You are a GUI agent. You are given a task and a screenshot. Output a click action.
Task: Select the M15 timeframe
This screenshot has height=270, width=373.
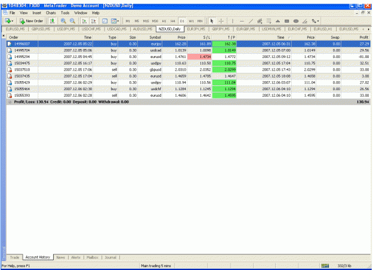pos(146,21)
